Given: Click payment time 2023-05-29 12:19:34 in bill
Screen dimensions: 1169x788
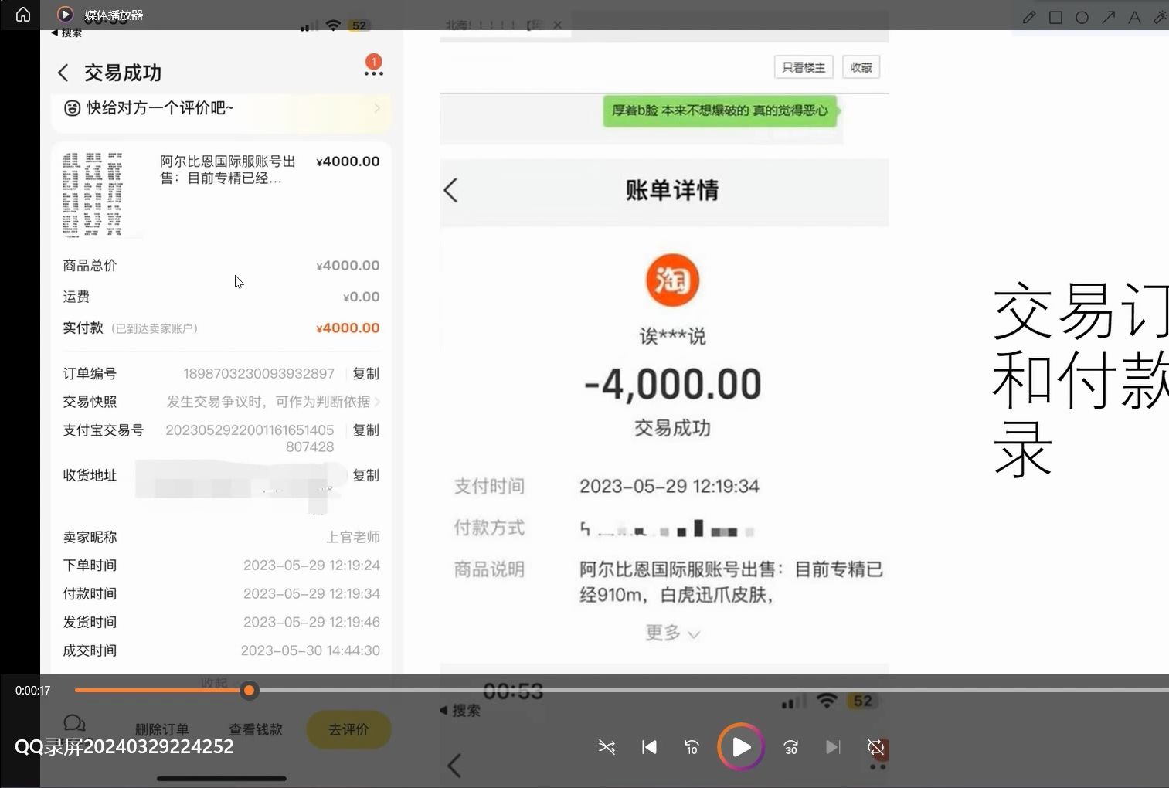Looking at the screenshot, I should click(669, 486).
